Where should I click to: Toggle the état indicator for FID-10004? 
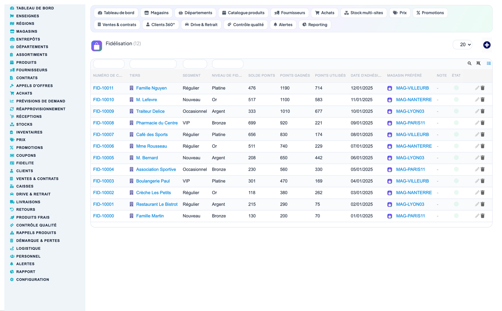(456, 169)
